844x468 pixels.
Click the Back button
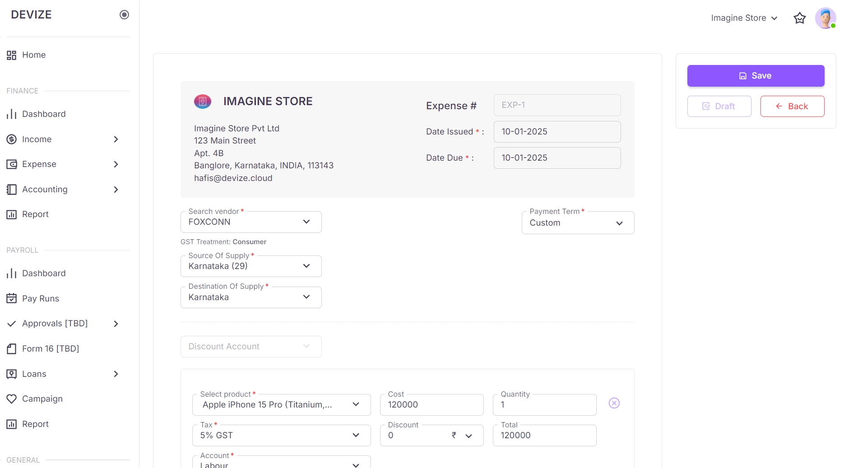[x=792, y=107]
